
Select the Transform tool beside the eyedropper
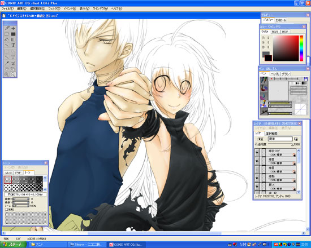(13, 64)
